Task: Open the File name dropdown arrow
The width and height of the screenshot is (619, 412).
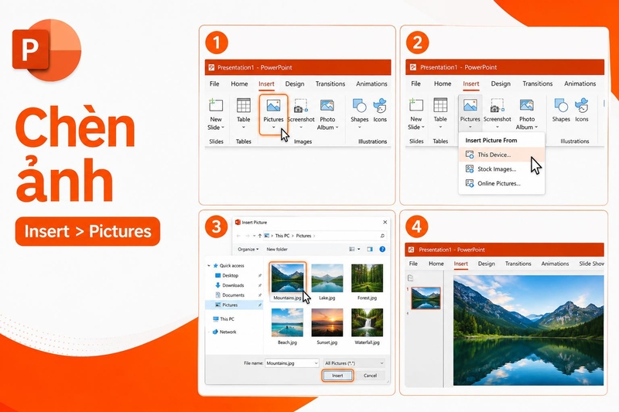Action: coord(316,363)
